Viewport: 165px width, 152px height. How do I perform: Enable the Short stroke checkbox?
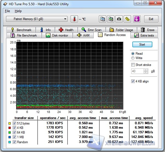coord(133,65)
